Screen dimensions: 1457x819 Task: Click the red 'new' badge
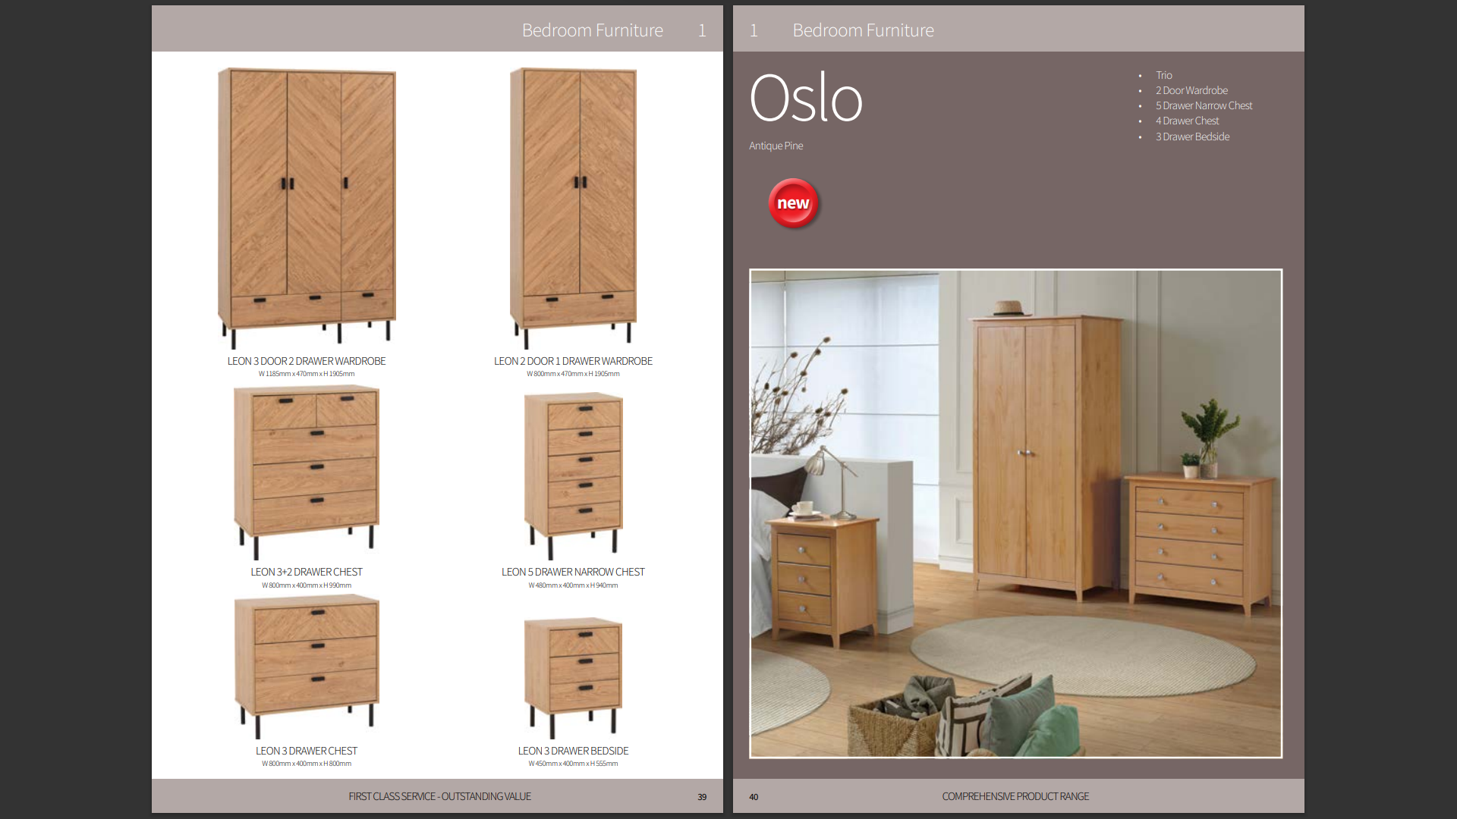(793, 203)
